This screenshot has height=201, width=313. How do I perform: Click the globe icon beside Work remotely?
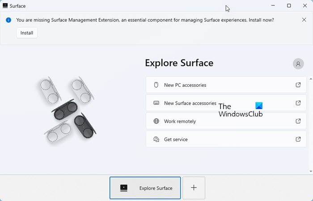click(156, 121)
